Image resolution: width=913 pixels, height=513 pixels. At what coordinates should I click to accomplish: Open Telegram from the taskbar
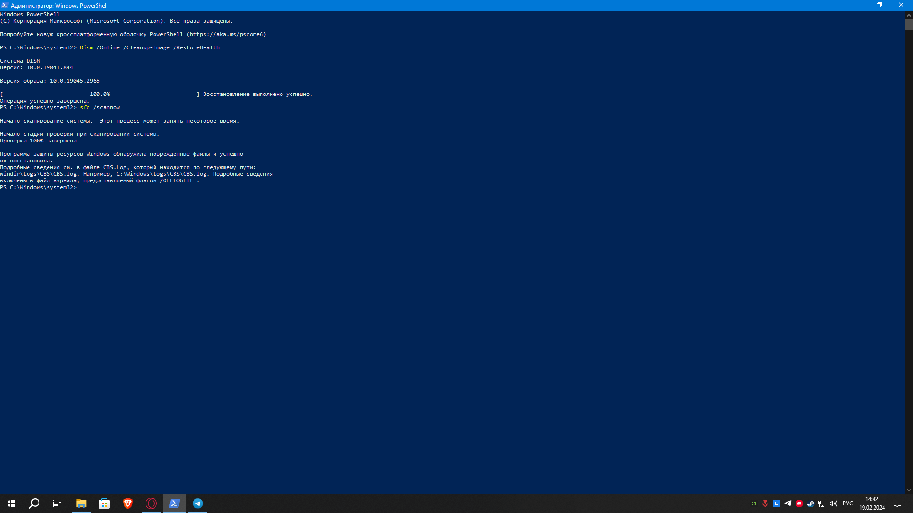click(198, 503)
